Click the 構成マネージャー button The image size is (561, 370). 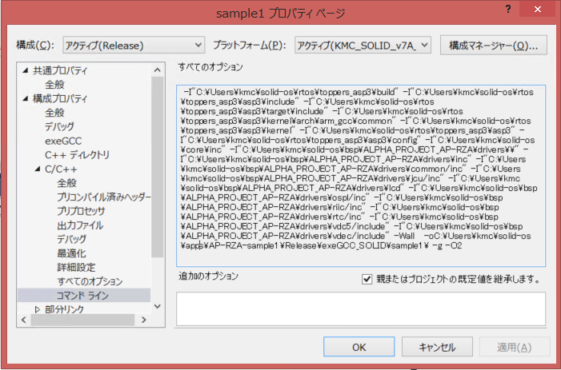tap(493, 45)
